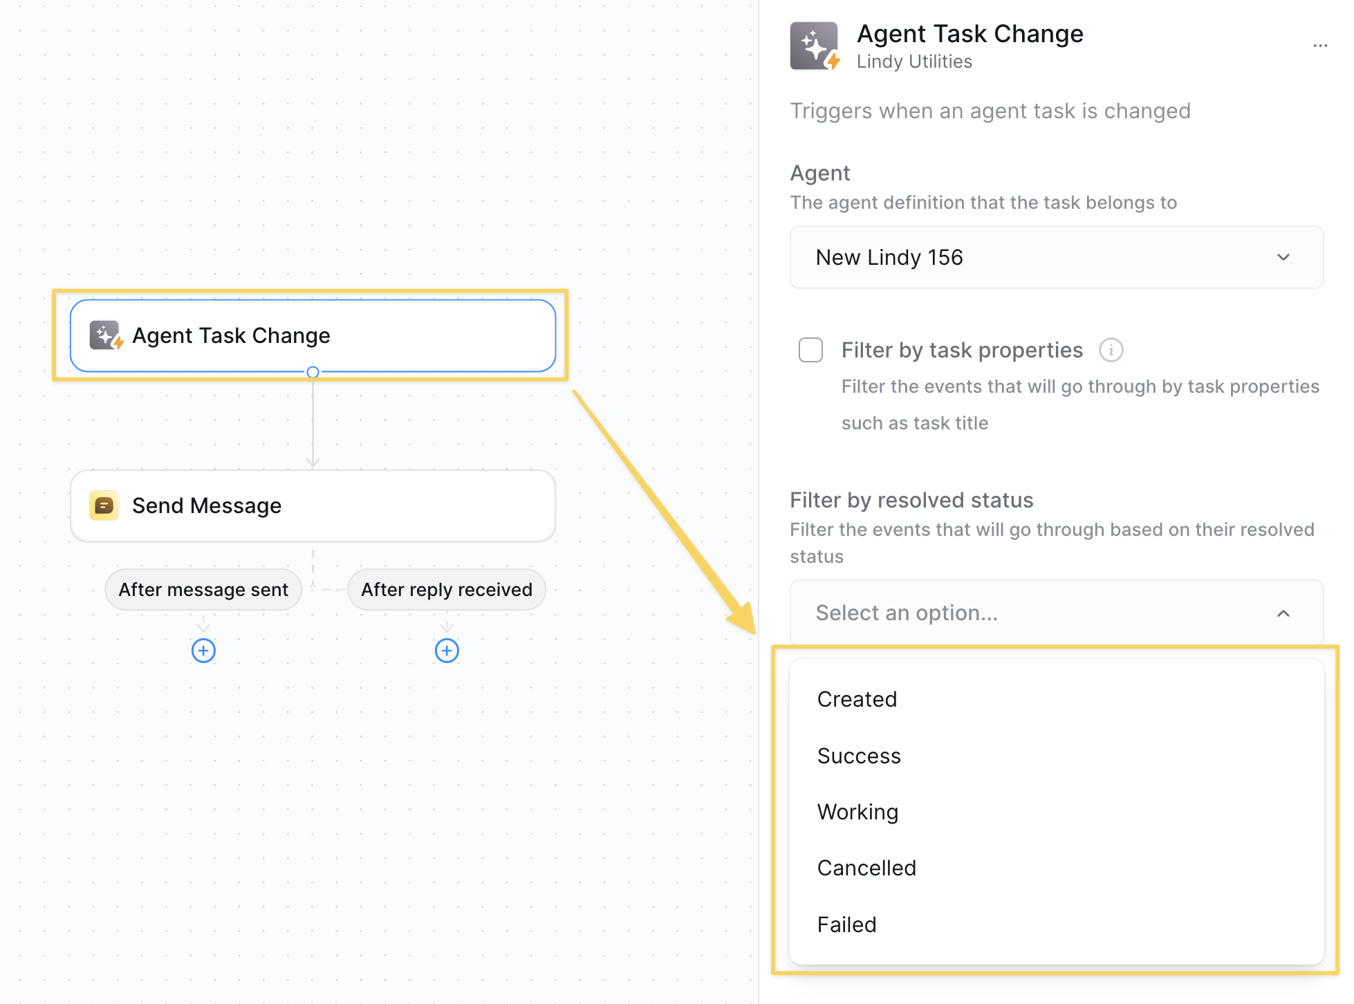The height and width of the screenshot is (1004, 1354).
Task: Select Failed in the resolved status list
Action: tap(846, 924)
